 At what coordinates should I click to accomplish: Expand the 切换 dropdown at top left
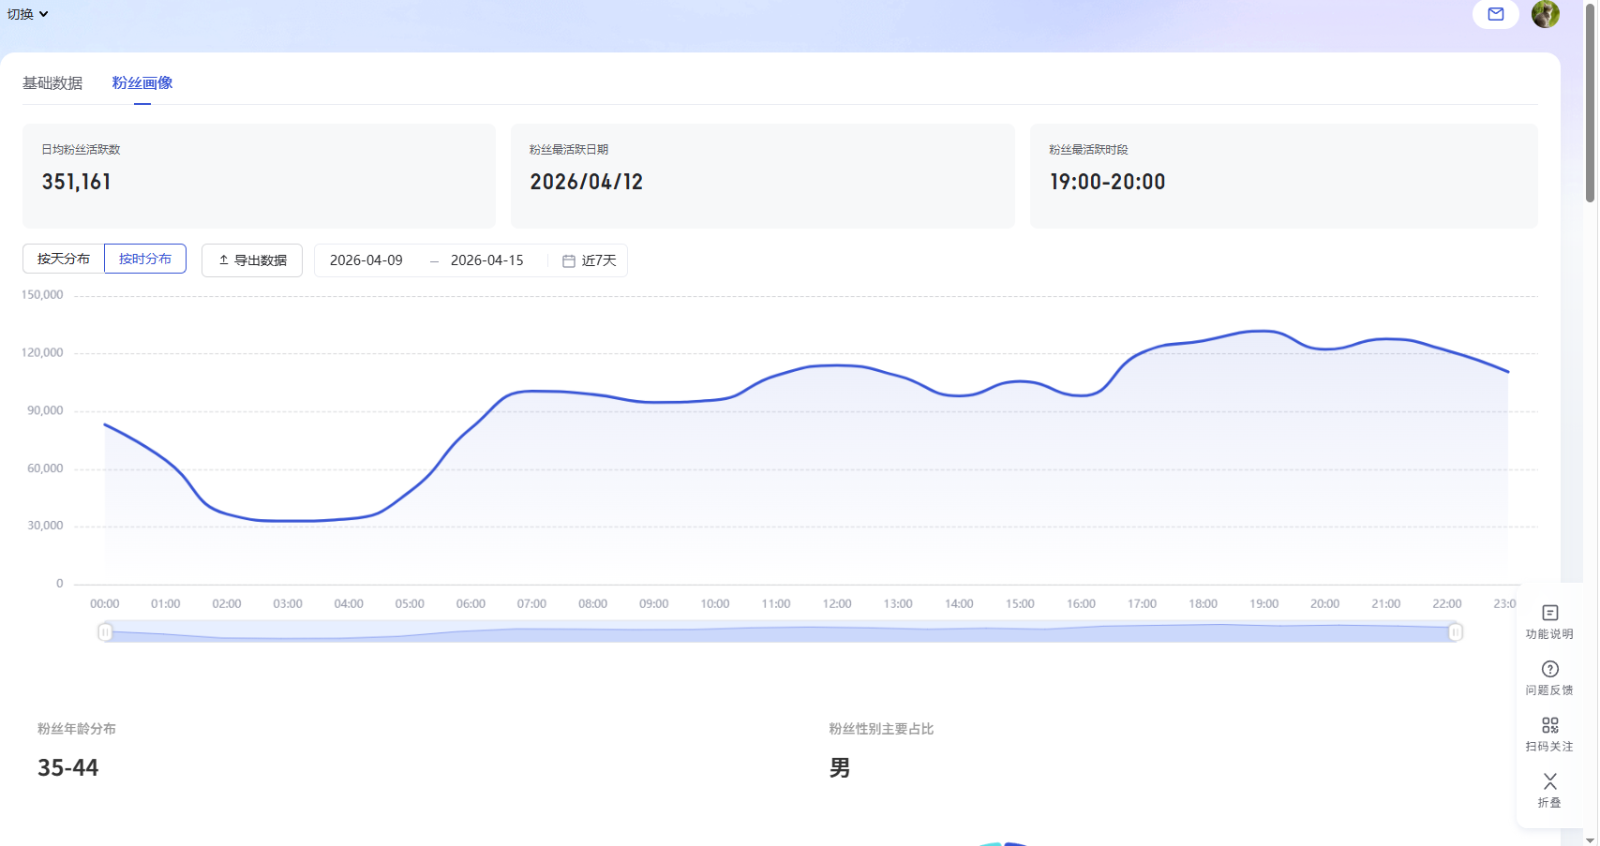(28, 14)
